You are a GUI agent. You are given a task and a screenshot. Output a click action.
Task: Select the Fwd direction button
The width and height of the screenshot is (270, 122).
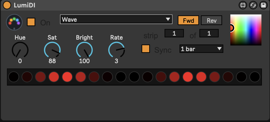188,21
